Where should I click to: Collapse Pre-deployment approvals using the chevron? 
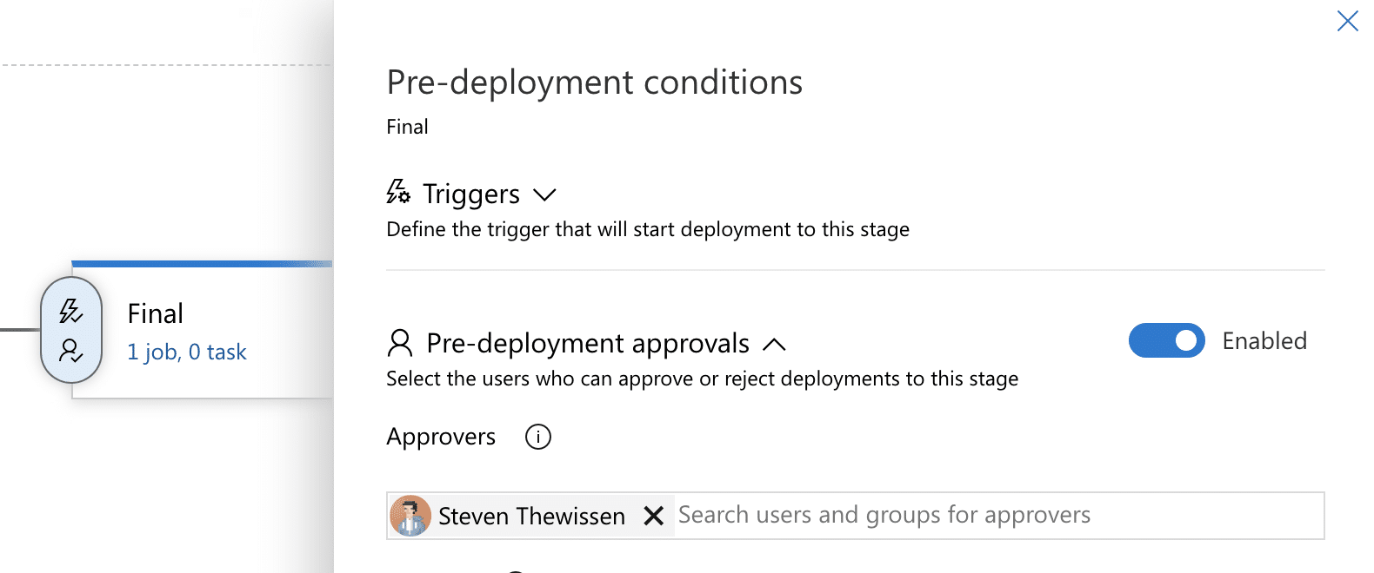[x=774, y=345]
